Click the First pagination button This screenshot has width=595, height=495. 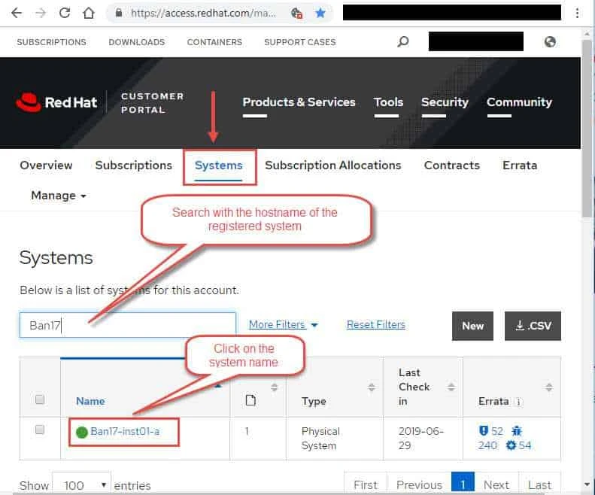[365, 484]
